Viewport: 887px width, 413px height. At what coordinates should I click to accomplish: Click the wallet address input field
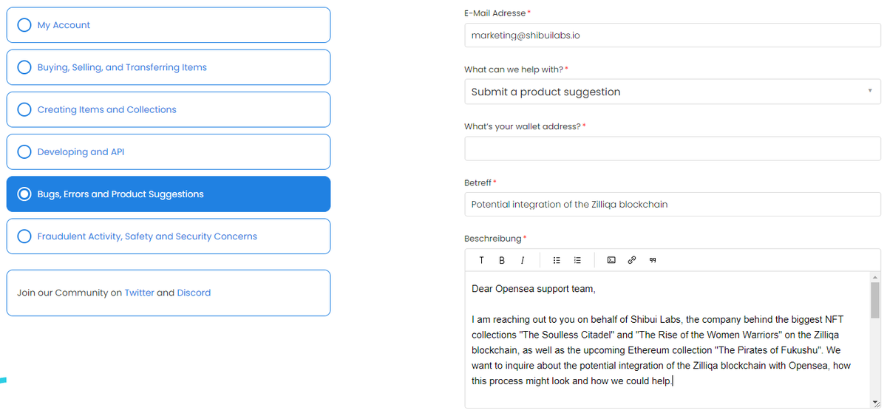pyautogui.click(x=673, y=148)
